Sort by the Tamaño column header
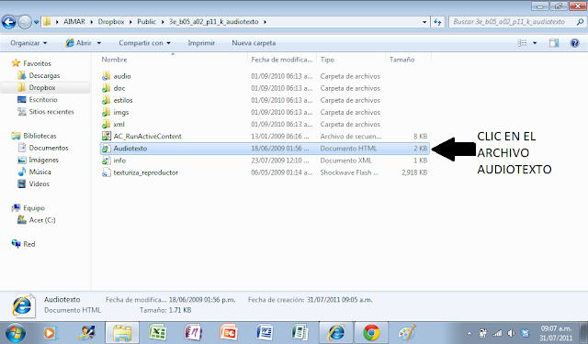588x344 pixels. click(401, 60)
